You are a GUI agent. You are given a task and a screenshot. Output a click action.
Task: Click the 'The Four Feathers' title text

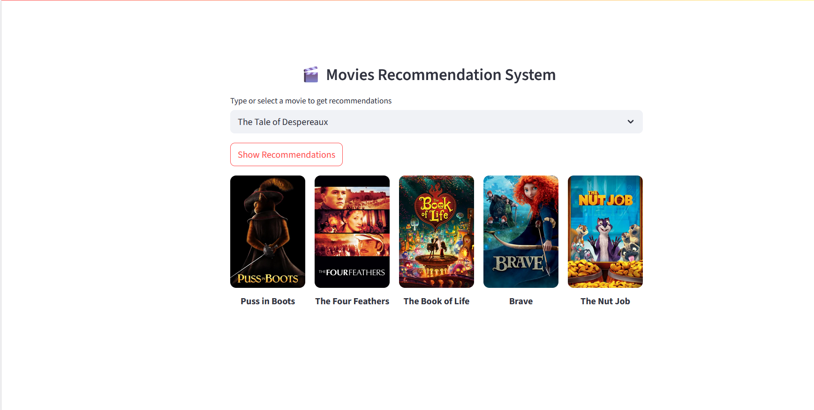click(x=352, y=301)
